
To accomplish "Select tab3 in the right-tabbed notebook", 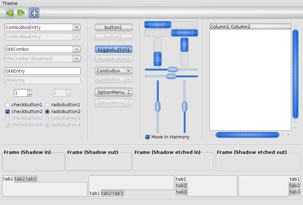I will click(x=295, y=192).
